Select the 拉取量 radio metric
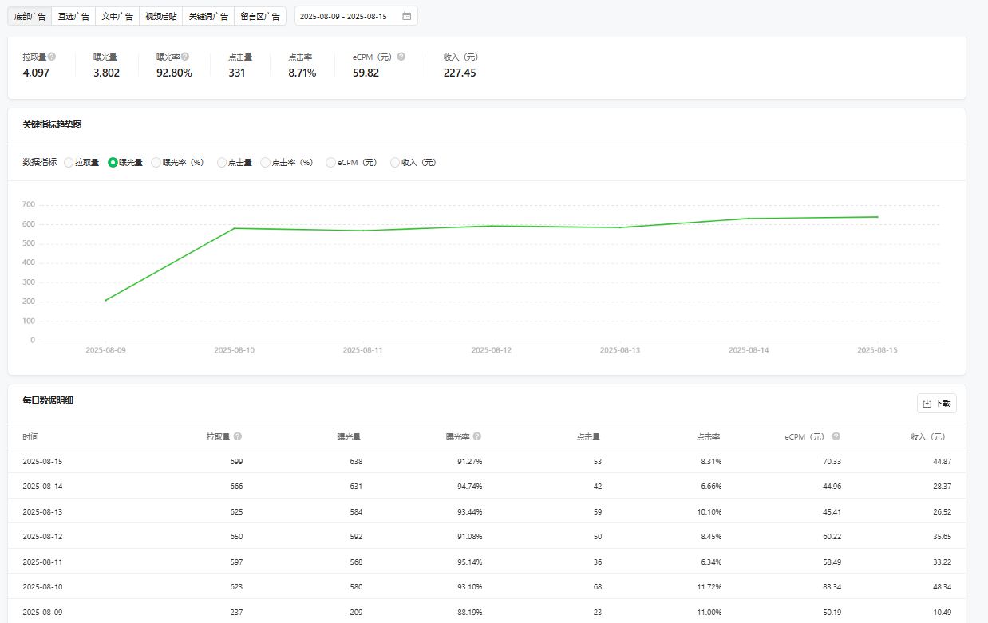Viewport: 988px width, 623px height. point(69,163)
